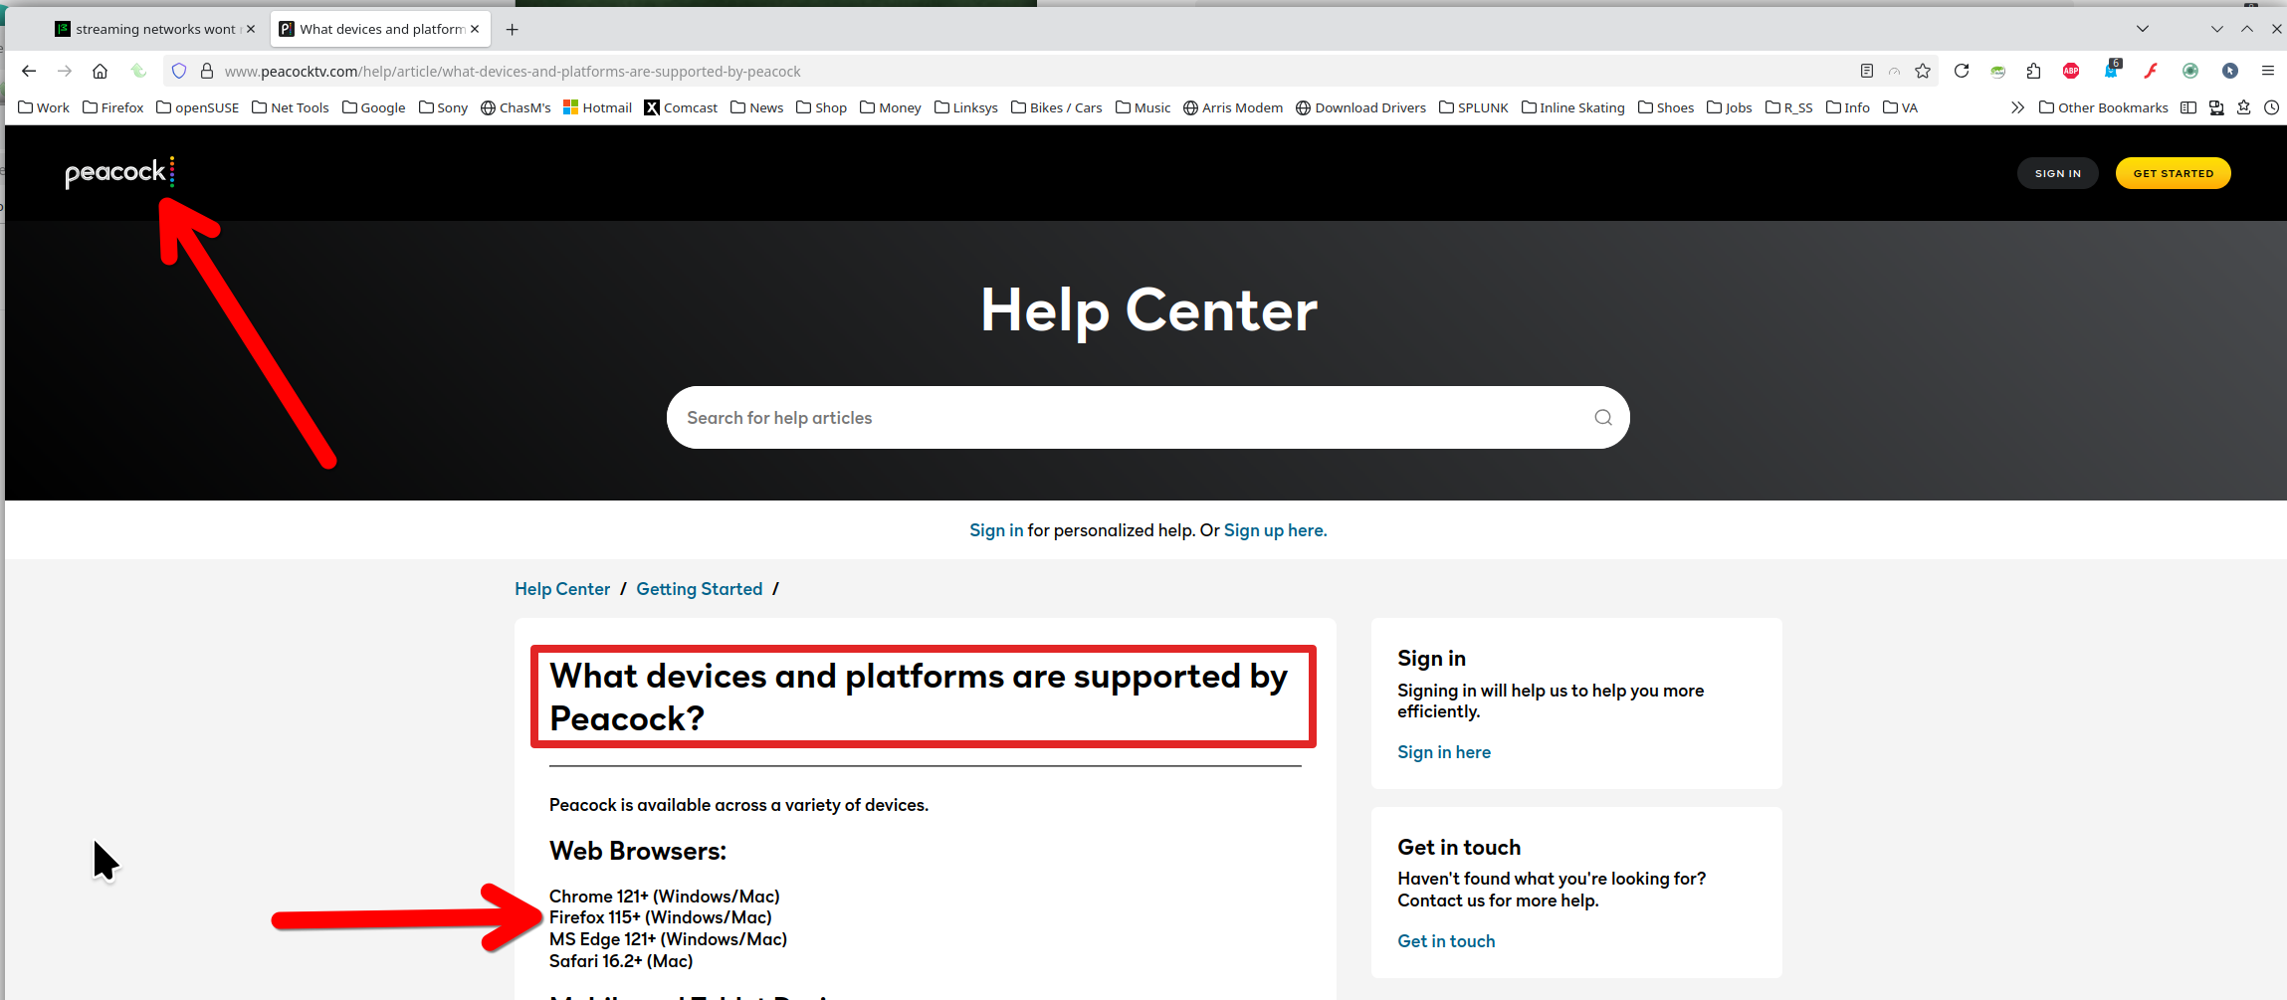Click the Peacock logo
The image size is (2287, 1000).
119,172
